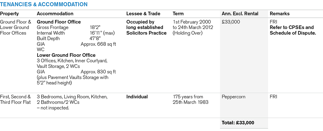323x131 pixels.
Task: Select the Property column header
Action: 9,14
